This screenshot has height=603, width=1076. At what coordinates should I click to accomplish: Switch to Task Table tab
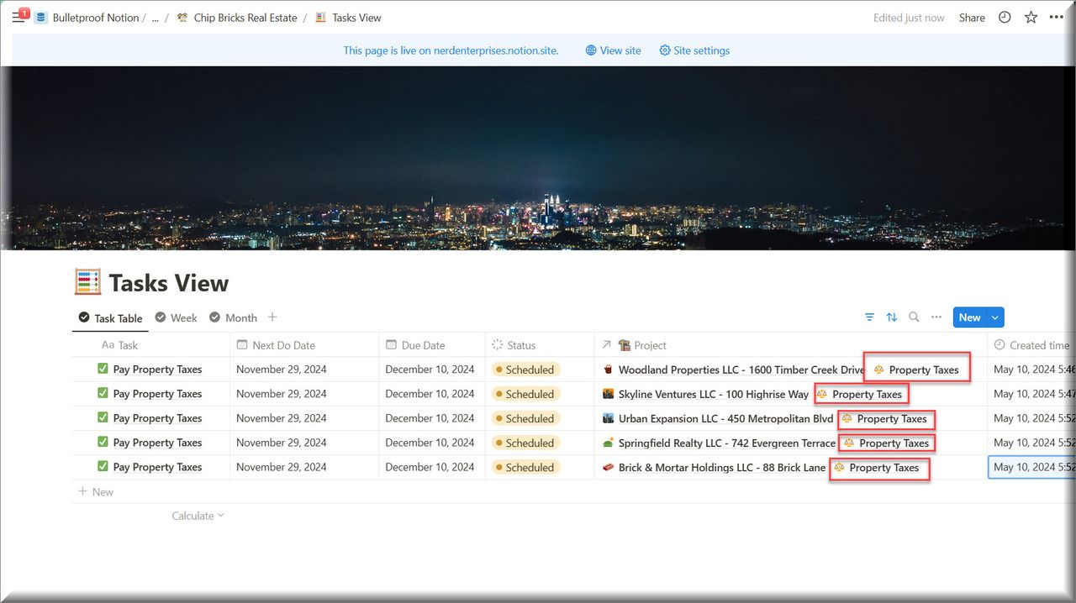(110, 318)
